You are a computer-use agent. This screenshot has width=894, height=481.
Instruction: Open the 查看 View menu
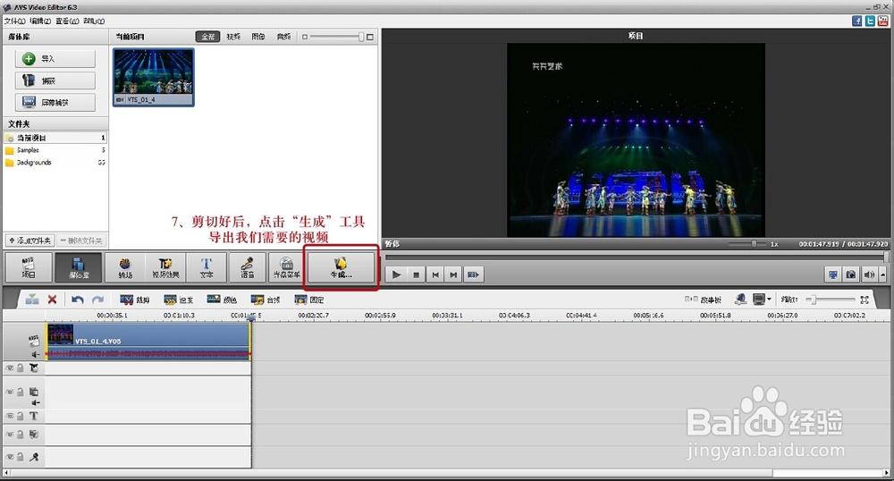(67, 21)
